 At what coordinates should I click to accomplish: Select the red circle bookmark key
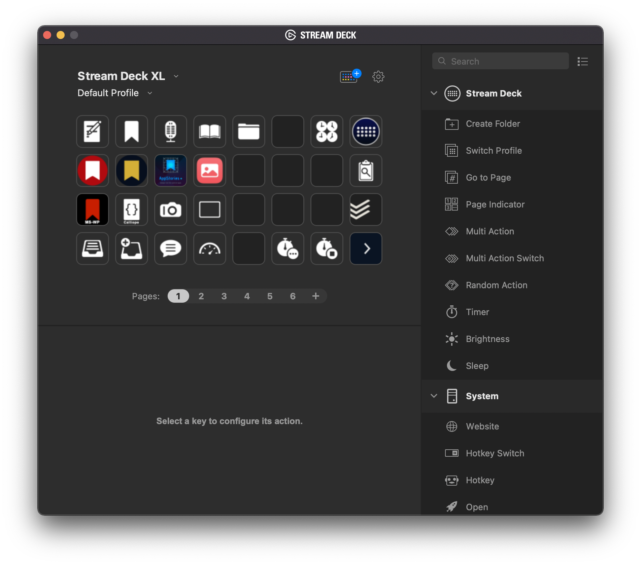93,171
